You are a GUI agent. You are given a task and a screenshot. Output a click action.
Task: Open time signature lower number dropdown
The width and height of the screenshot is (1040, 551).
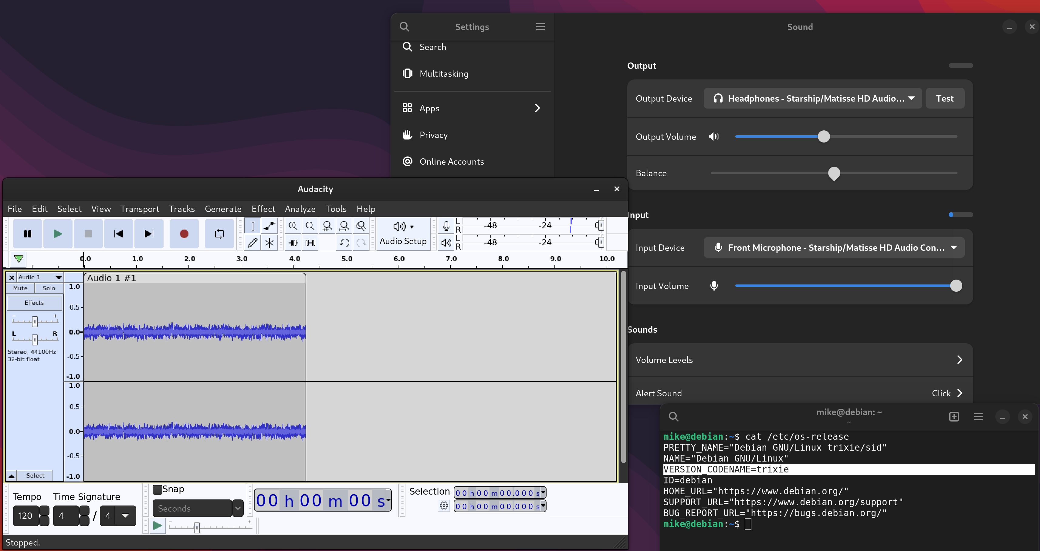pyautogui.click(x=126, y=516)
